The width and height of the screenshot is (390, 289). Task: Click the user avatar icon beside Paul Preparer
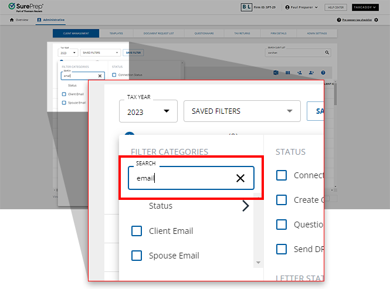point(287,7)
